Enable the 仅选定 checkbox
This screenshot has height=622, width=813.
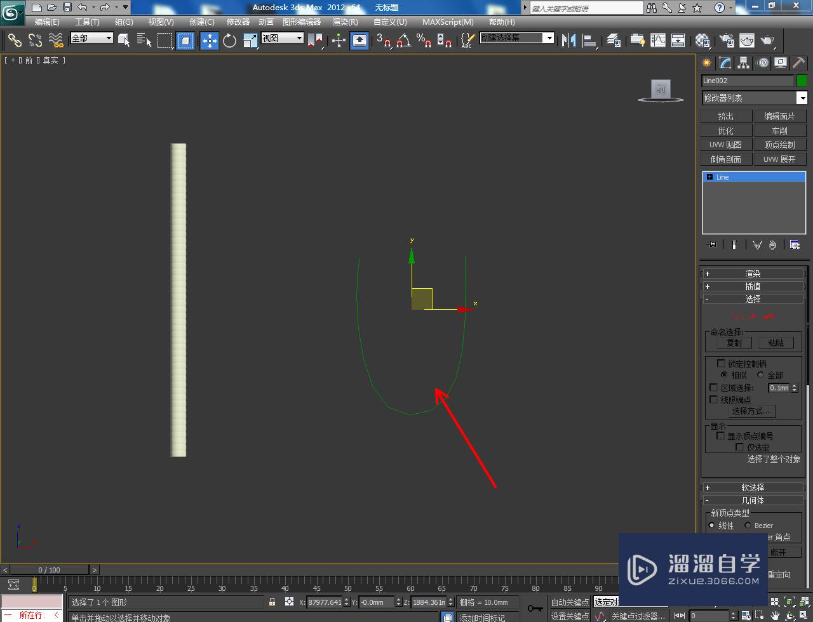[740, 447]
